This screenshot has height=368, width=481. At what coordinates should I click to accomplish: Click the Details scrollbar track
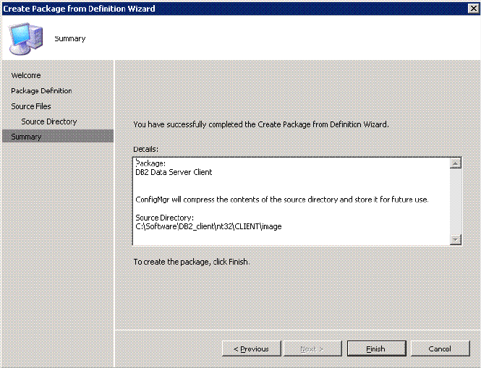pyautogui.click(x=455, y=202)
